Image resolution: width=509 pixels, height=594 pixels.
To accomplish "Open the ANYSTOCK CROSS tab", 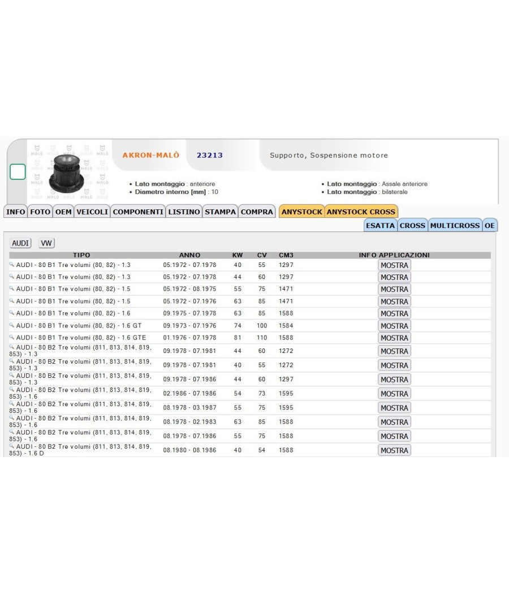I will [x=361, y=212].
